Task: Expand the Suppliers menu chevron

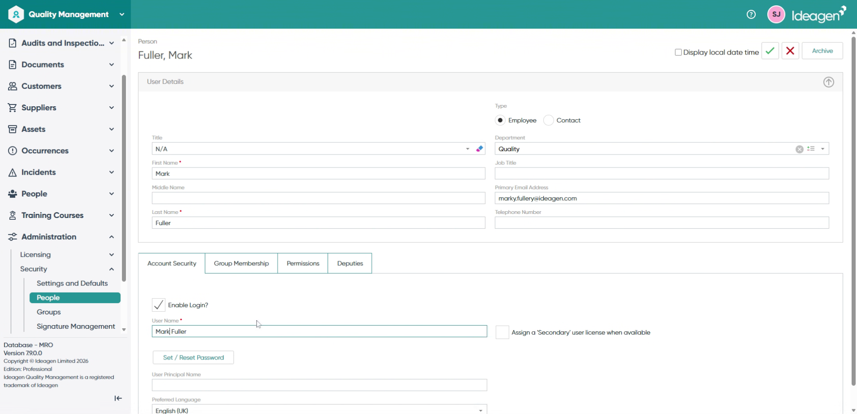Action: (112, 108)
